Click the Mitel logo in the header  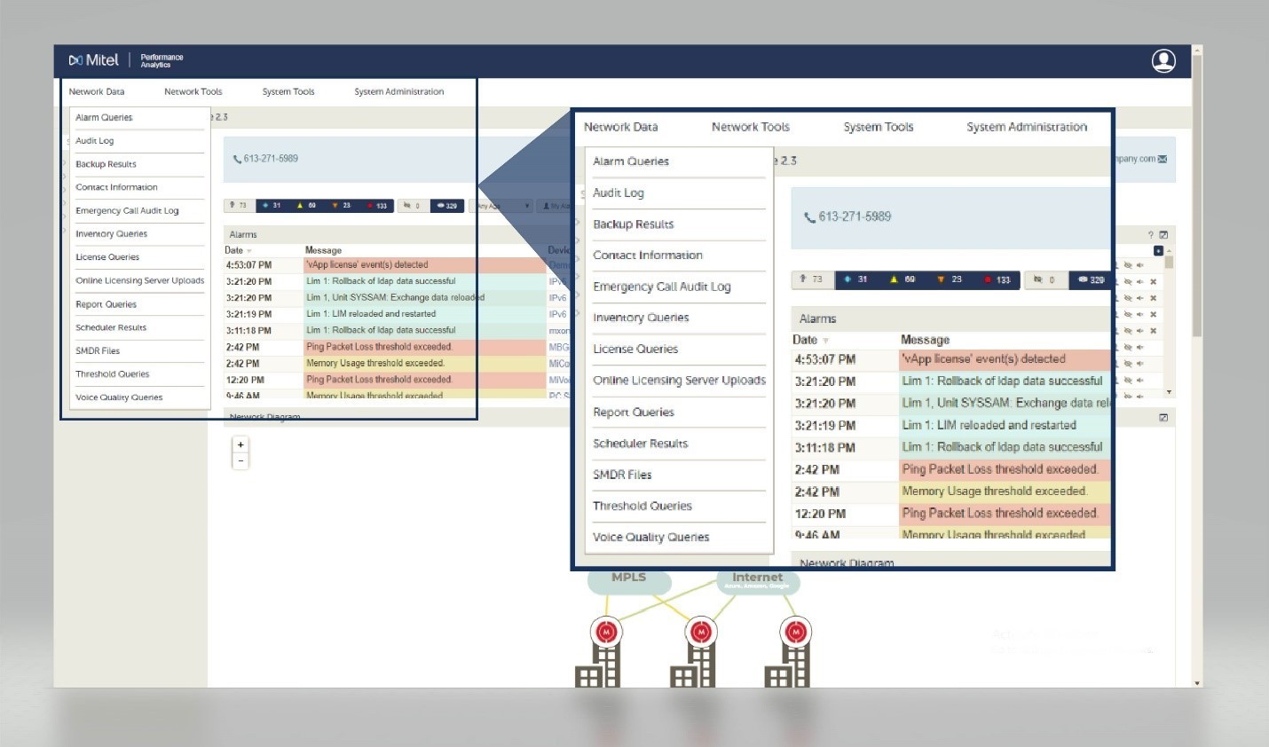(93, 59)
